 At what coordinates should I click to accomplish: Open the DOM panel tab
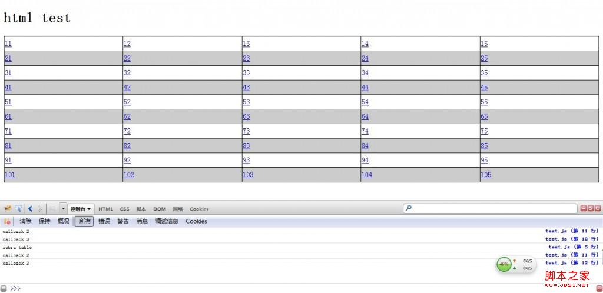pos(160,209)
